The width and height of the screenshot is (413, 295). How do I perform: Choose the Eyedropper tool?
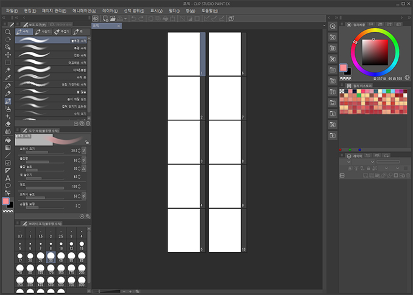(x=8, y=78)
